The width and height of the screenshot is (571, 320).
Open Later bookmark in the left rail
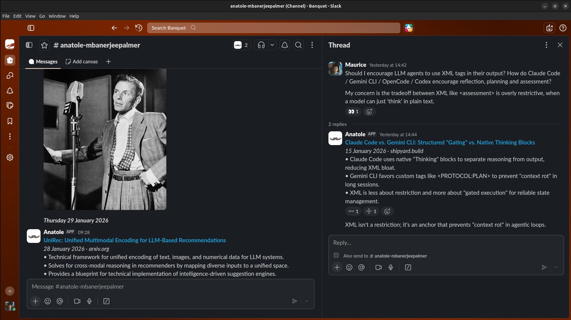point(10,121)
